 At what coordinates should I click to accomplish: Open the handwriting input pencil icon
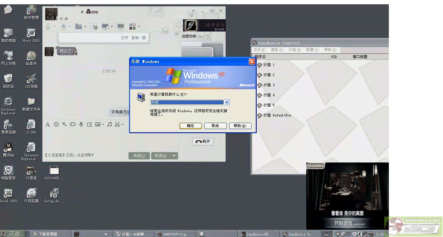coord(90,124)
